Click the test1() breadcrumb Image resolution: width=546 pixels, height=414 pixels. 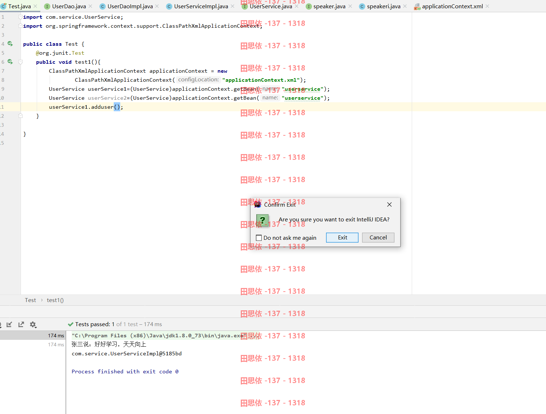[55, 300]
